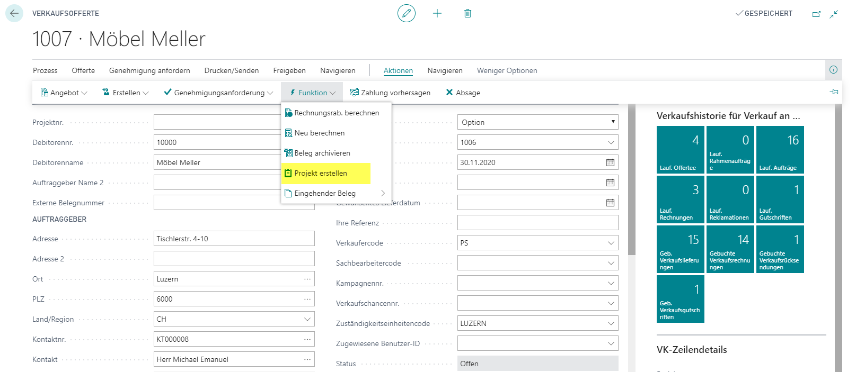
Task: Collapse the Funktion menu
Action: click(312, 93)
